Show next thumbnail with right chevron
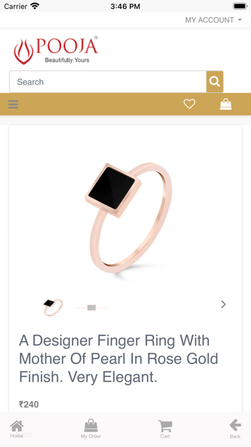The width and height of the screenshot is (251, 447). 223,304
